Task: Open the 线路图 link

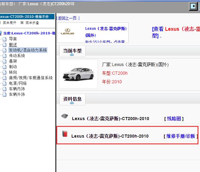Action: click(x=174, y=119)
